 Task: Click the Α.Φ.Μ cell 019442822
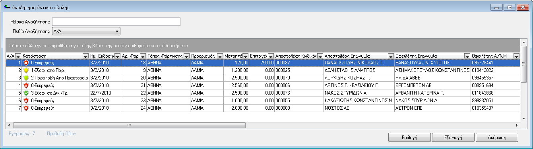pyautogui.click(x=495, y=70)
